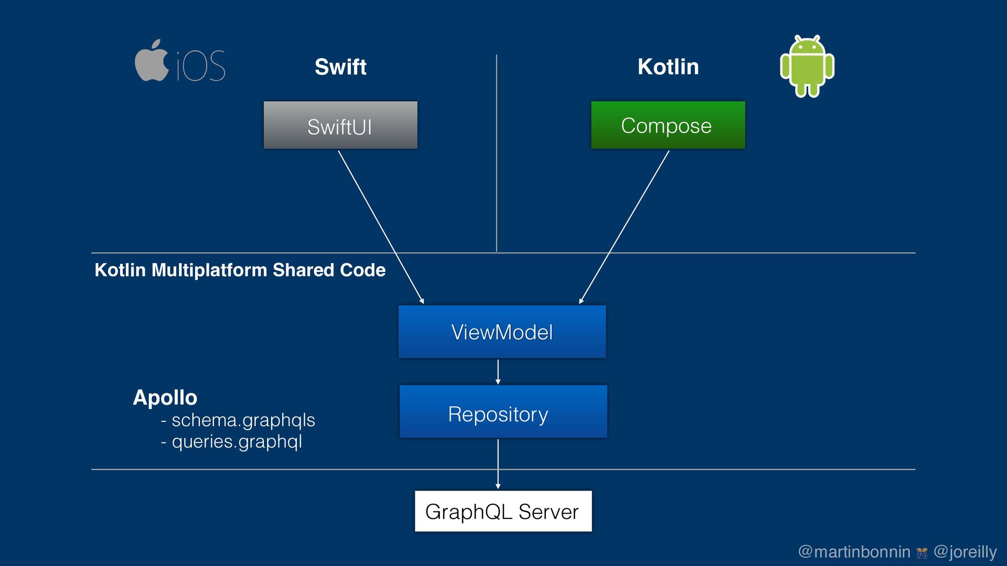Image resolution: width=1007 pixels, height=566 pixels.
Task: Click the @martinbonnin handle
Action: (x=854, y=552)
